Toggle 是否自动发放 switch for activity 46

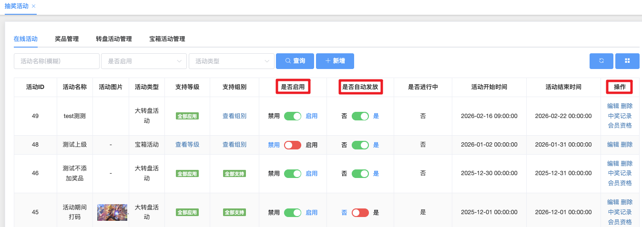pyautogui.click(x=360, y=174)
